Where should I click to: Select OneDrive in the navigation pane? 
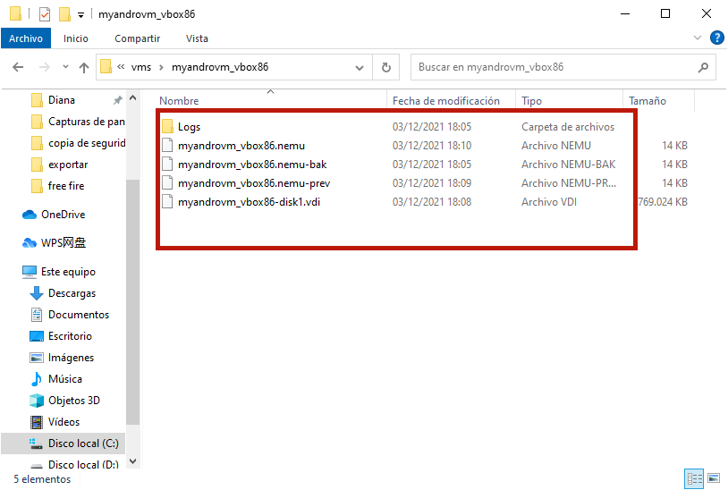click(63, 215)
